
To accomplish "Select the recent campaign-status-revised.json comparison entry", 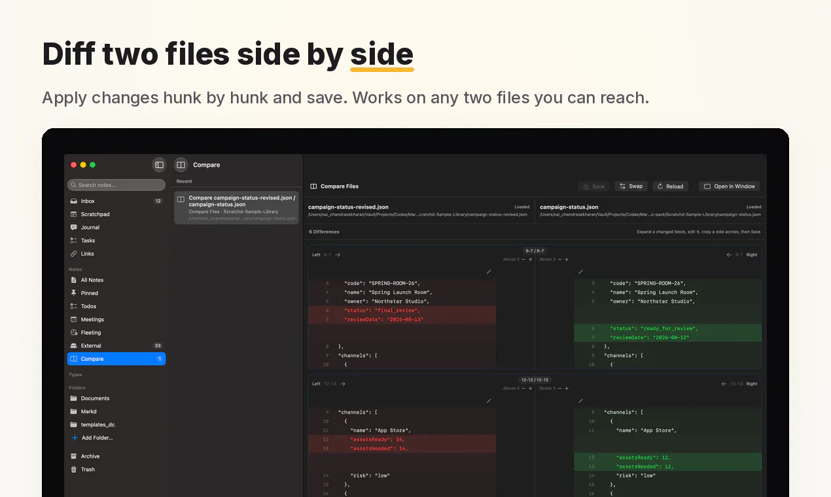I will tap(236, 207).
